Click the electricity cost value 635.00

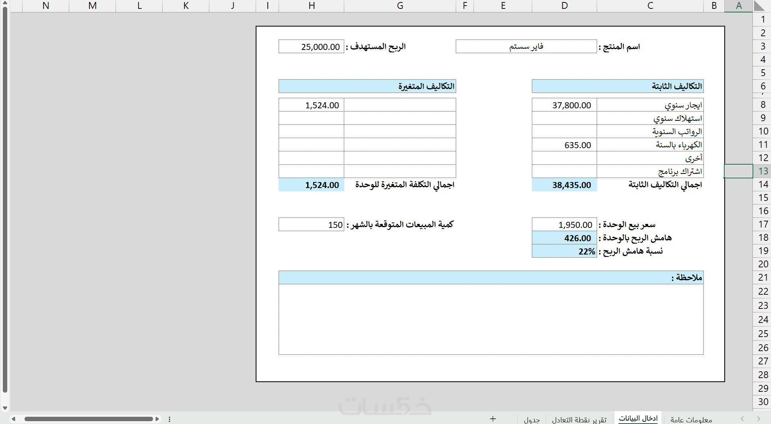[564, 145]
